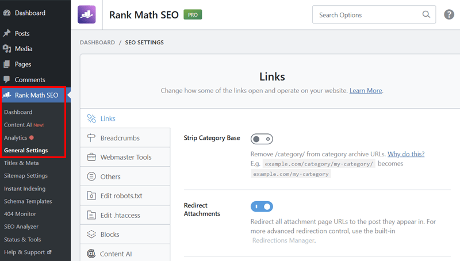The image size is (460, 261).
Task: Click the Media icon in sidebar
Action: [7, 49]
